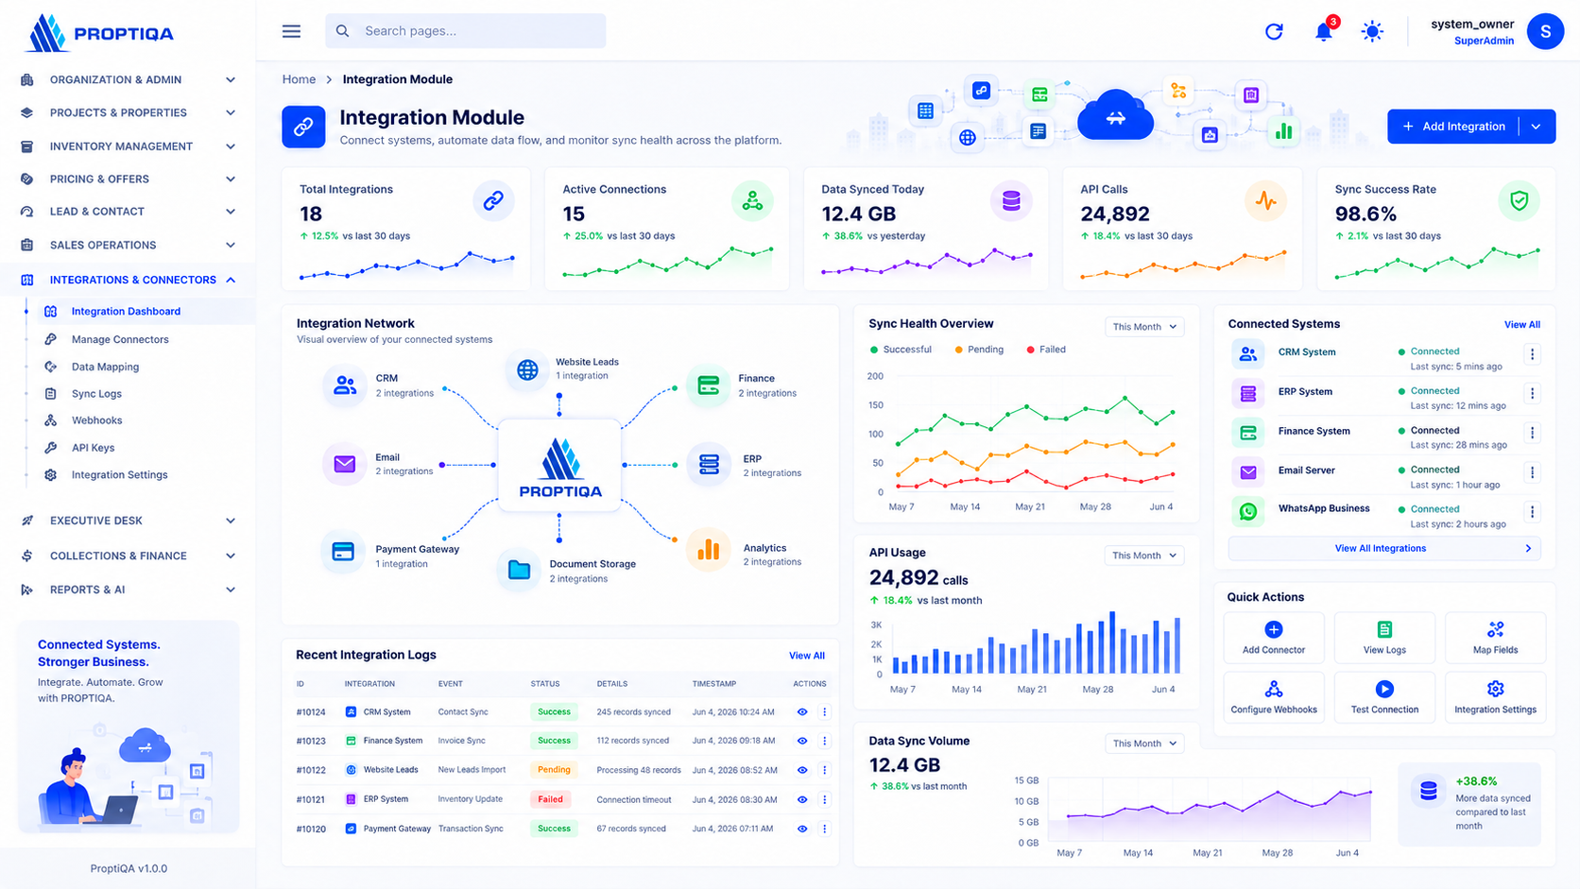
Task: Click the Search pages input field
Action: pyautogui.click(x=466, y=31)
